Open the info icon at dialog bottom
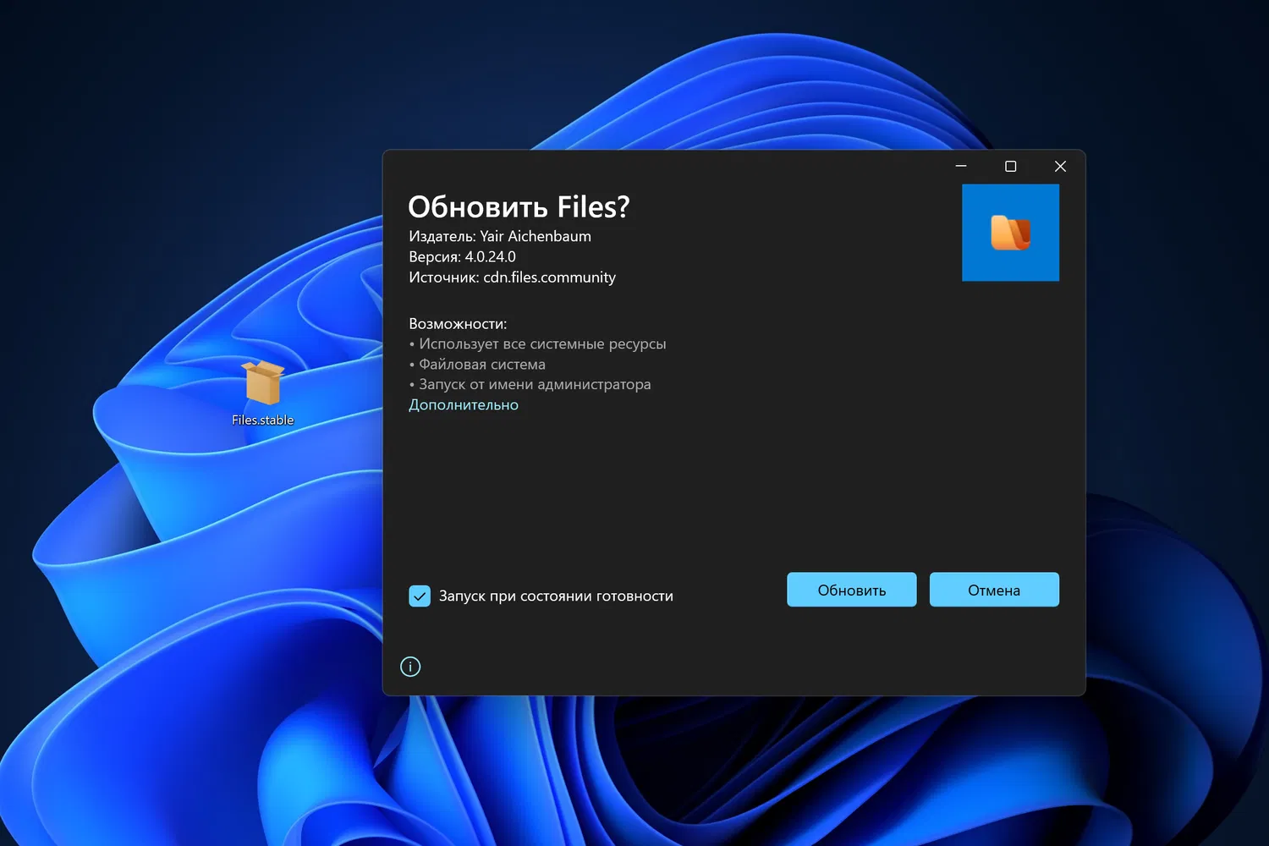This screenshot has width=1269, height=846. (x=410, y=667)
